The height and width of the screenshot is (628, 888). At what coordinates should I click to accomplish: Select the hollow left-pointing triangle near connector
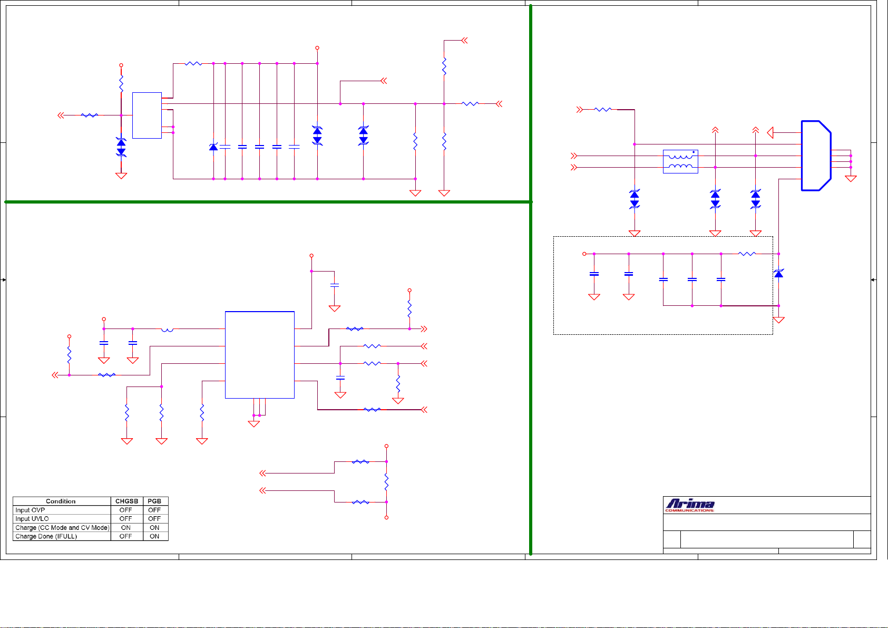click(x=770, y=133)
